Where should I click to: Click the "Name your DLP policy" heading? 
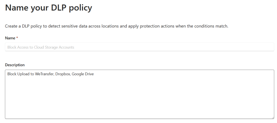(x=49, y=8)
